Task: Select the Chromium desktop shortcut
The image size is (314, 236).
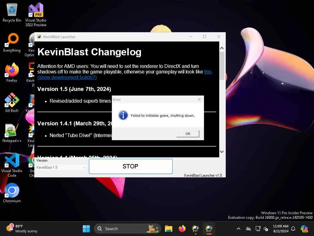Action: pyautogui.click(x=12, y=193)
